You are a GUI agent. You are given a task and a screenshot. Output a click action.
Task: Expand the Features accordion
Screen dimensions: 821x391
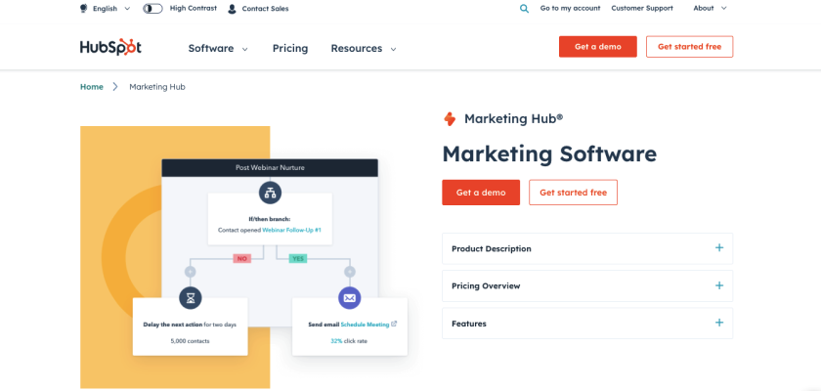(719, 323)
